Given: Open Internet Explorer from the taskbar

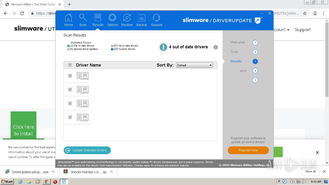Looking at the screenshot, I should 20,182.
